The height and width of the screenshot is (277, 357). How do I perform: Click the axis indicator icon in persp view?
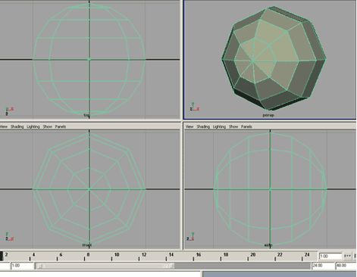tap(195, 107)
